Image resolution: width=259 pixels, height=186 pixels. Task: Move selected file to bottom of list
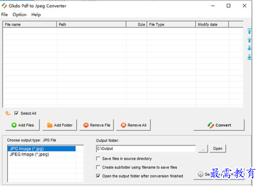pos(249,57)
